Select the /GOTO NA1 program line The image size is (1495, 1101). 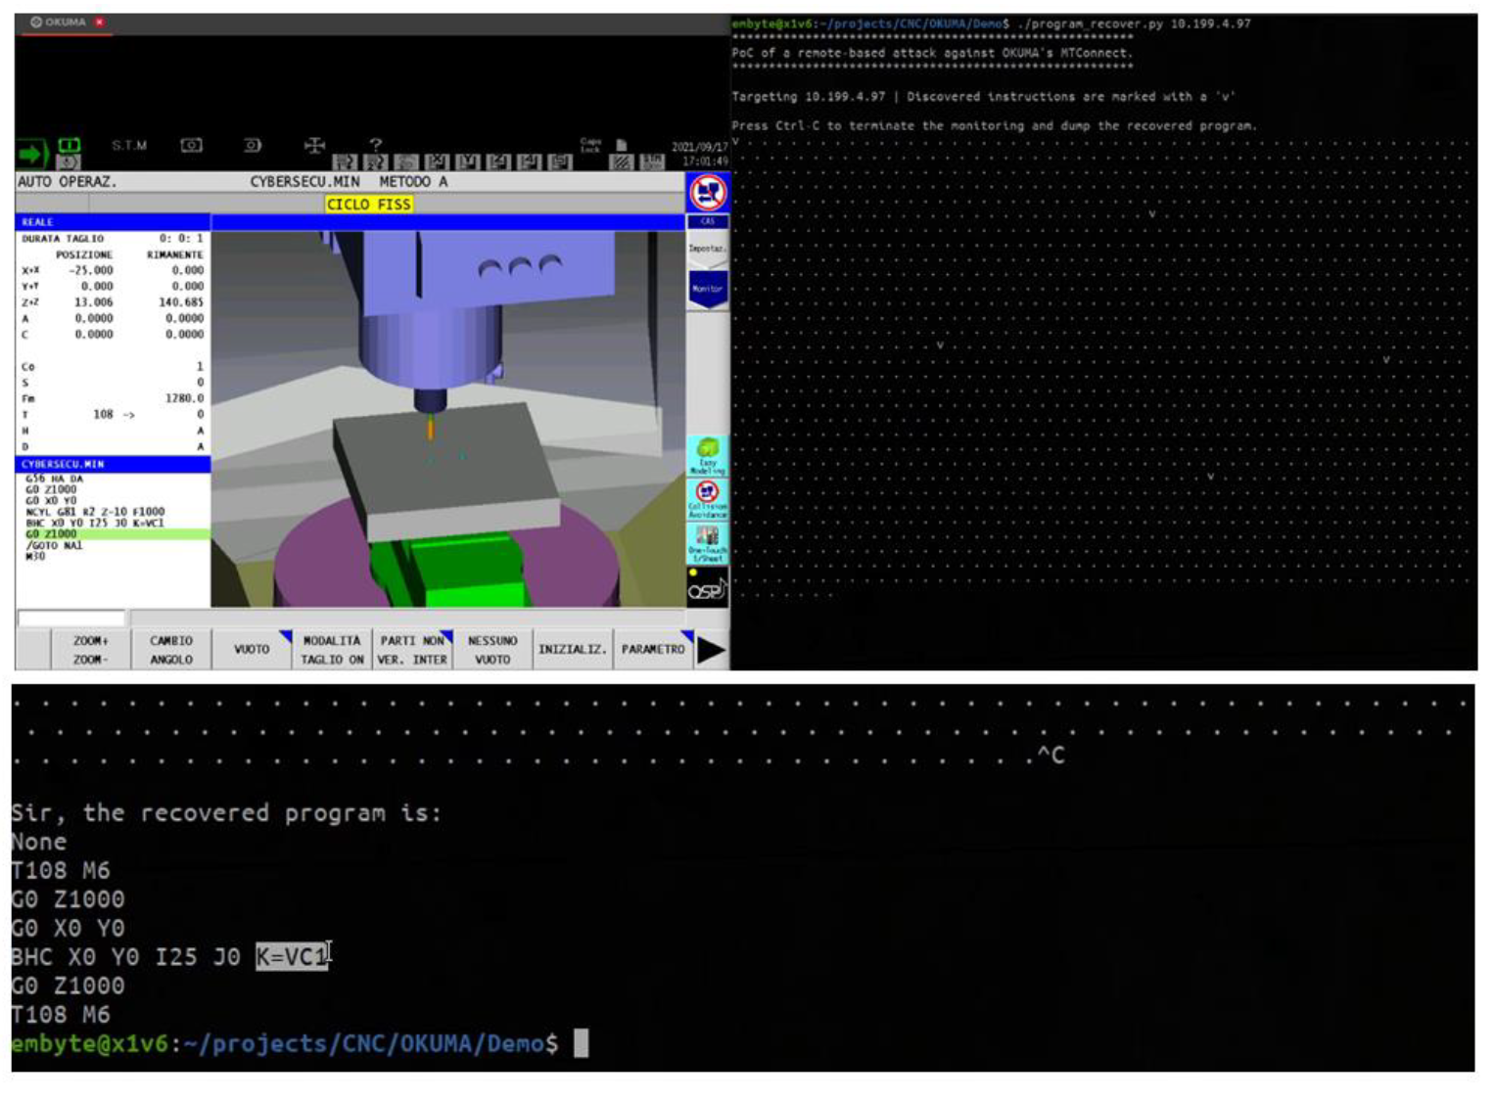[54, 545]
